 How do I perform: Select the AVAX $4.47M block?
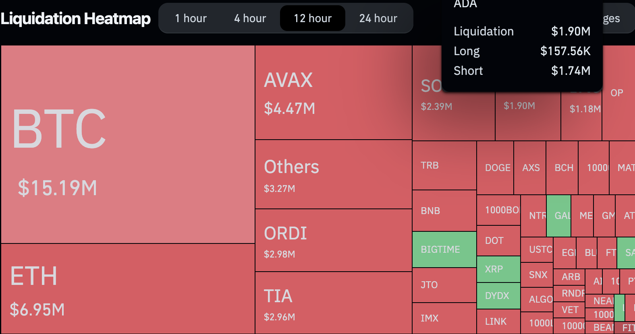333,93
